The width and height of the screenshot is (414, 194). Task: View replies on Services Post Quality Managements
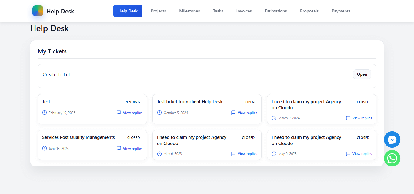132,149
